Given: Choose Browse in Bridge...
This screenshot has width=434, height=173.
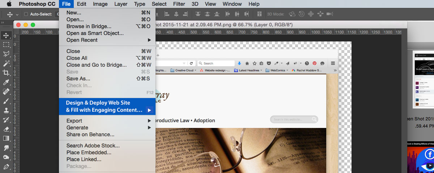Looking at the screenshot, I should pos(107,26).
